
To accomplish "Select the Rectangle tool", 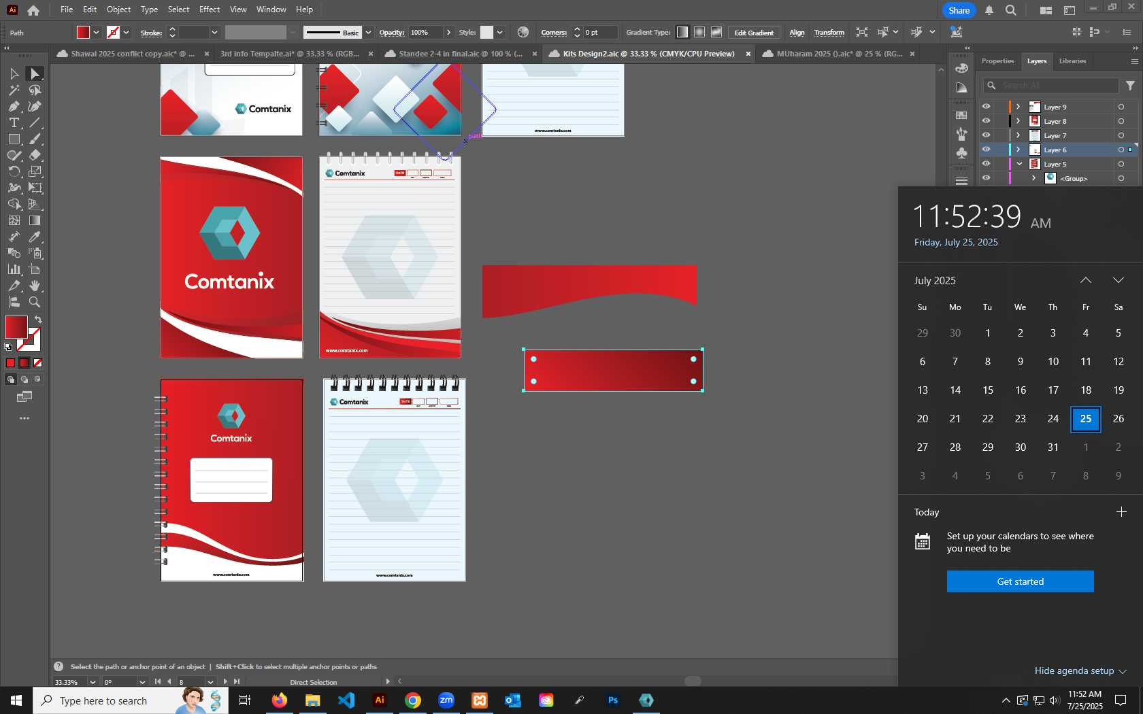I will pos(14,139).
